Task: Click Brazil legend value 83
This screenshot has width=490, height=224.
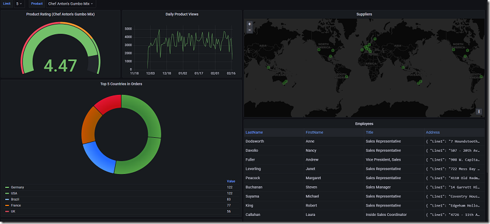Action: [x=229, y=200]
